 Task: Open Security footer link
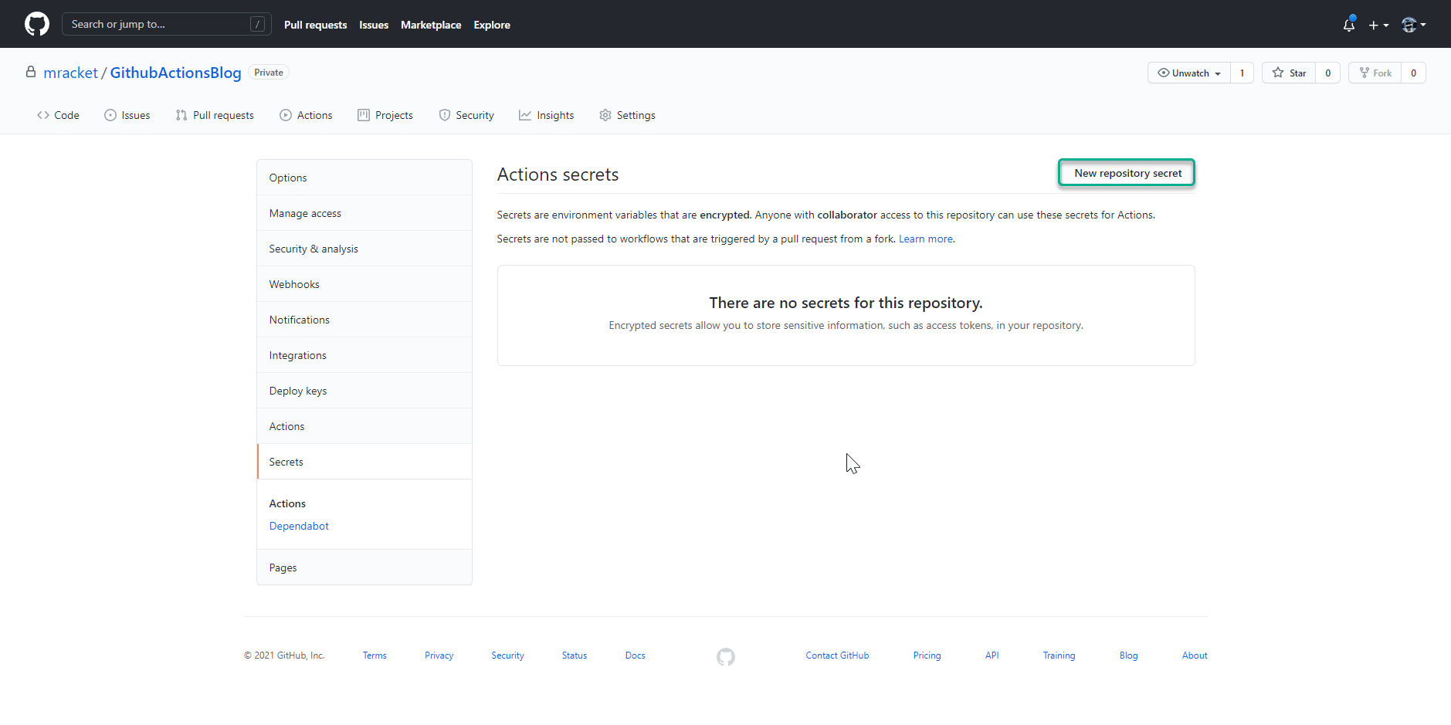[507, 656]
